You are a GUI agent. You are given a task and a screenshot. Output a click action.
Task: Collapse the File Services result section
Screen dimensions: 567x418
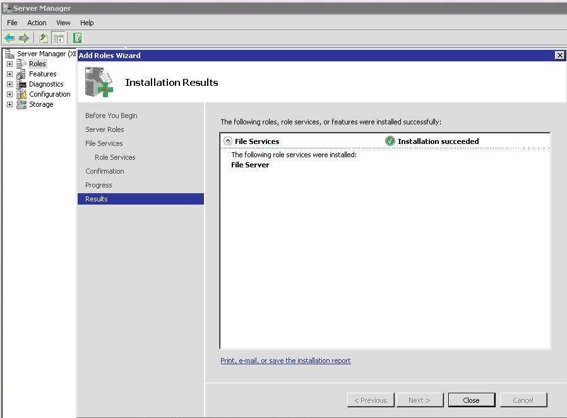[x=227, y=141]
